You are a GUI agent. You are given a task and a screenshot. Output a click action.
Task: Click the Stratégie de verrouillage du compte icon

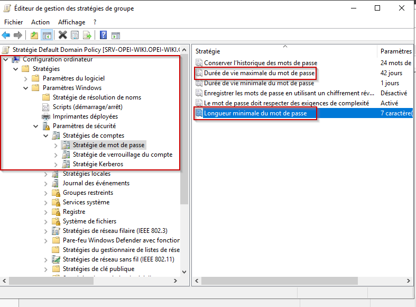[x=66, y=155]
